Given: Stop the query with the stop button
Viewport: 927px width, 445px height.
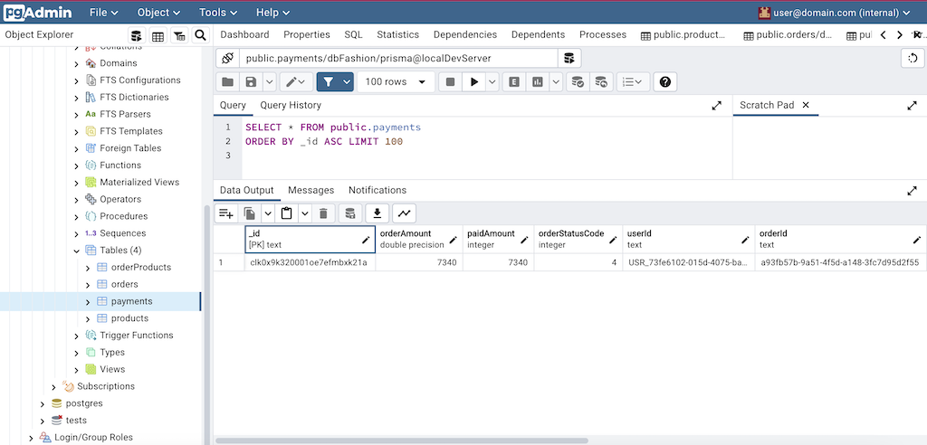Looking at the screenshot, I should click(451, 82).
